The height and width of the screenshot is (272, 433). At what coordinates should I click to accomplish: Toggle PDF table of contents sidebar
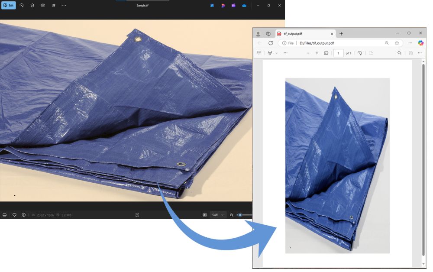(259, 53)
